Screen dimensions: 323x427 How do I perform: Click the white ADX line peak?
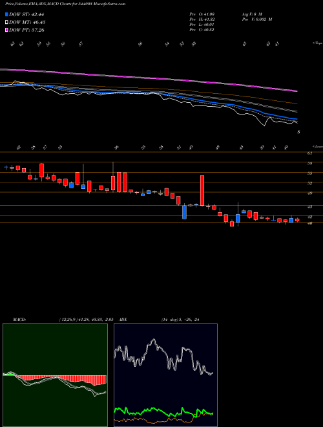154,340
